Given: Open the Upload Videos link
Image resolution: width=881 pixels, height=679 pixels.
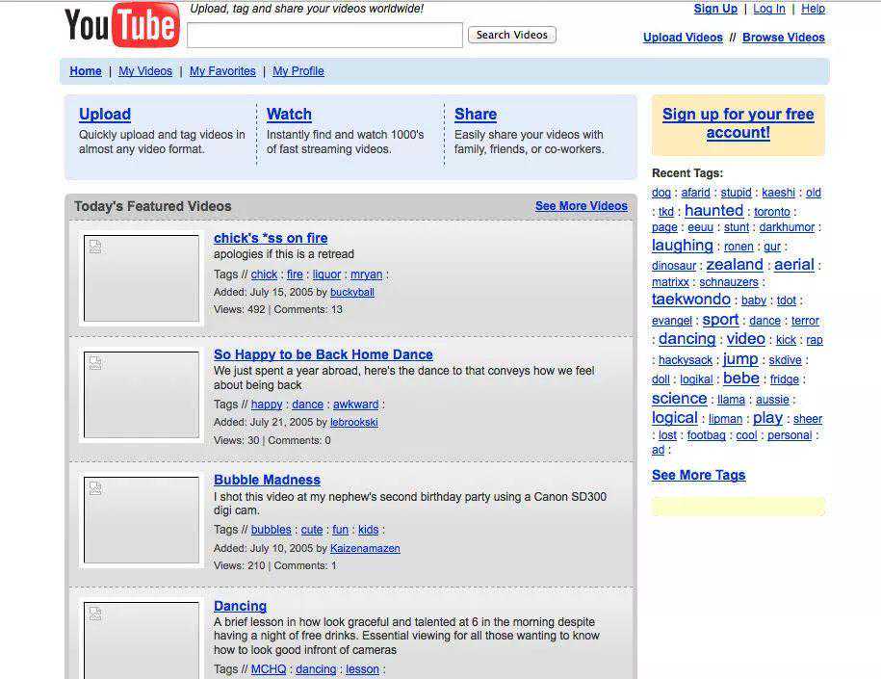Looking at the screenshot, I should [683, 38].
